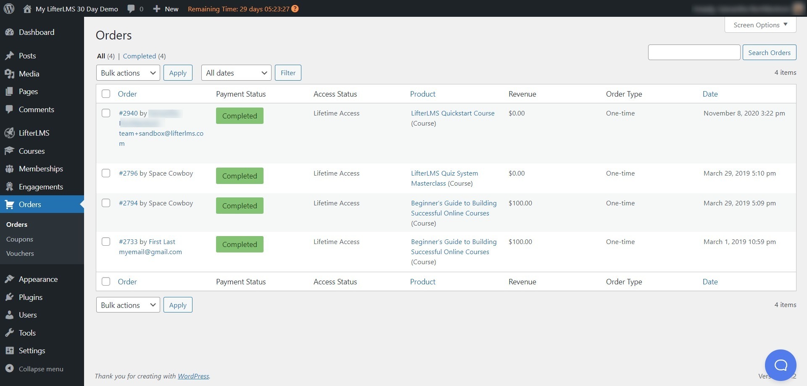This screenshot has height=386, width=807.
Task: Click the search orders input field
Action: (x=694, y=53)
